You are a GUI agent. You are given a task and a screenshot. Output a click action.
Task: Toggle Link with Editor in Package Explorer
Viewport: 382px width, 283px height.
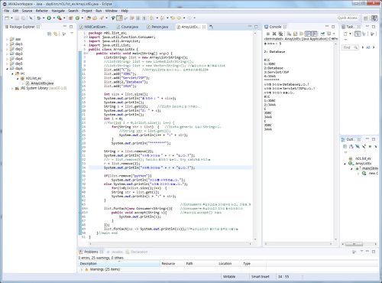coord(56,34)
